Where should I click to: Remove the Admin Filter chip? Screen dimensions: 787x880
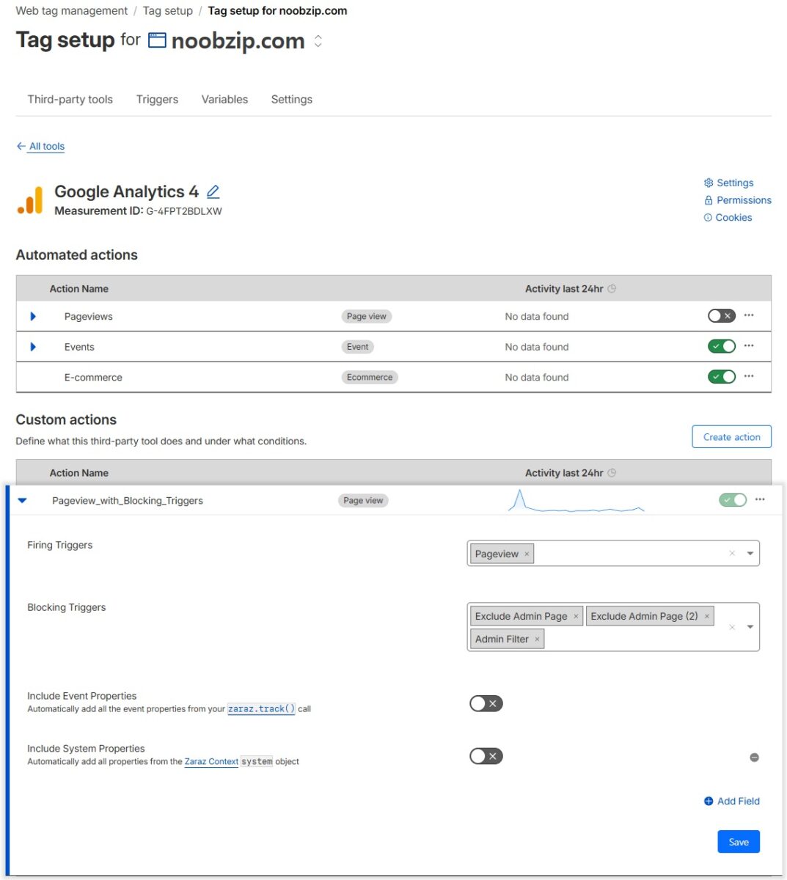pos(537,639)
